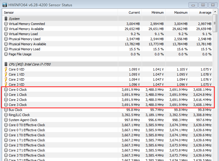This screenshot has width=219, height=161.
Task: Click the 13,773 MB minimum Physical Memory Available value
Action: point(156,44)
